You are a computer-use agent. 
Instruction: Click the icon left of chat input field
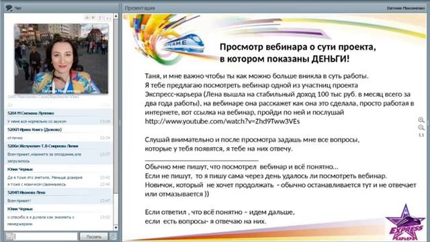[9, 236]
